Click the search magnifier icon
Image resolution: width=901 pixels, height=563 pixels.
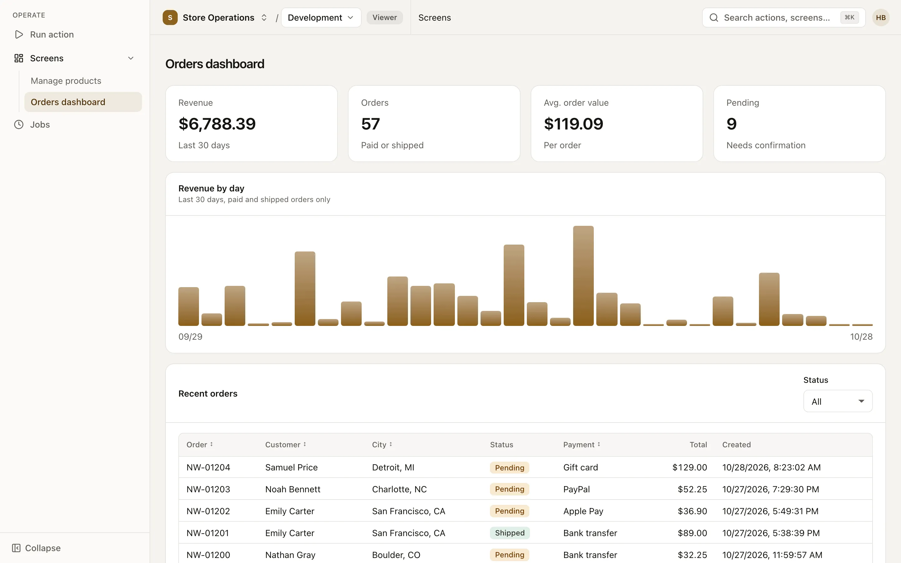[x=714, y=18]
